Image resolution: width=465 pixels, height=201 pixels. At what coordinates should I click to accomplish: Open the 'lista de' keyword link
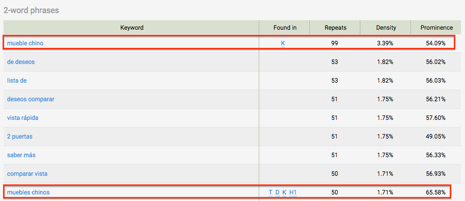point(17,81)
